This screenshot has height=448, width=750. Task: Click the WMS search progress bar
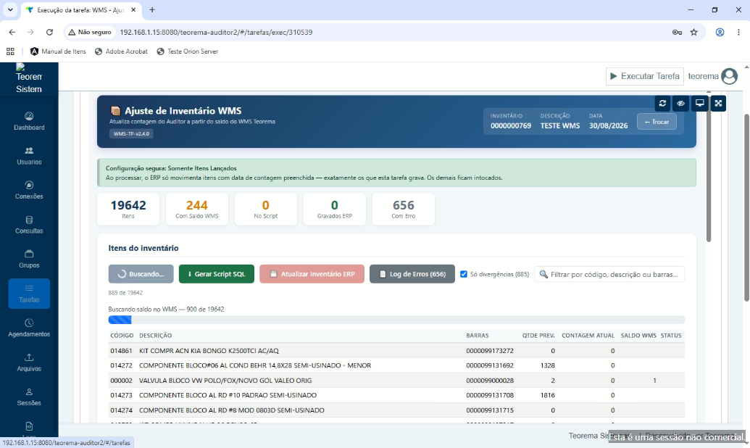pos(396,320)
